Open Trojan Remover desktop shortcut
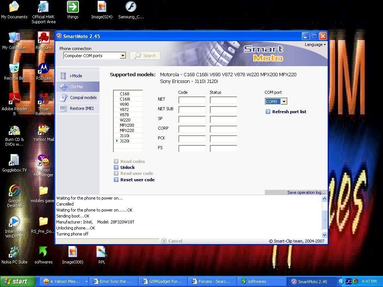Screen dimensions: 383x287 pyautogui.click(x=43, y=105)
